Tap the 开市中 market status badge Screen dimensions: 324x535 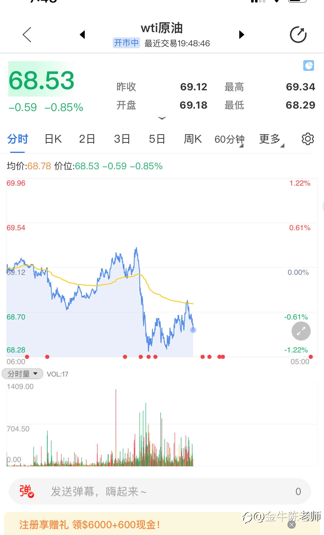click(126, 43)
